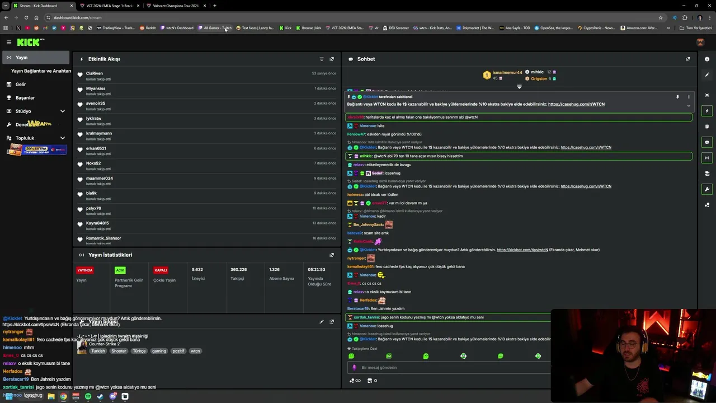Click the Miyankiss follow event

coord(207,91)
